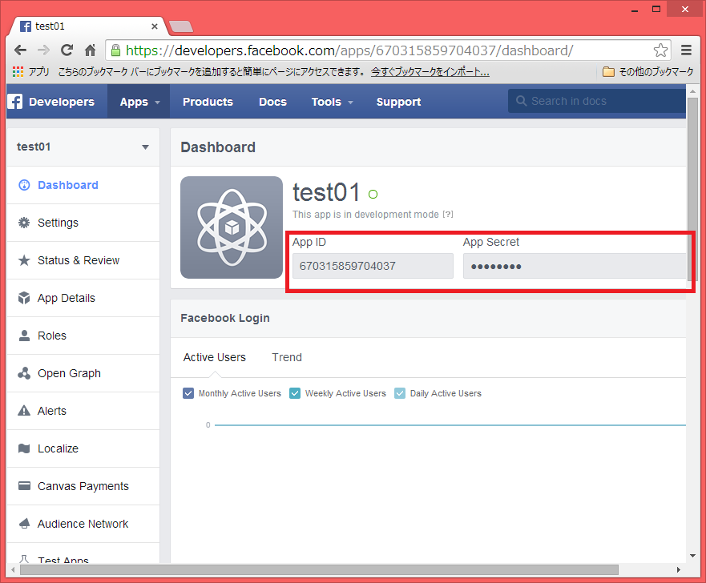Click the browser forward arrow
This screenshot has height=583, width=706.
(x=44, y=50)
